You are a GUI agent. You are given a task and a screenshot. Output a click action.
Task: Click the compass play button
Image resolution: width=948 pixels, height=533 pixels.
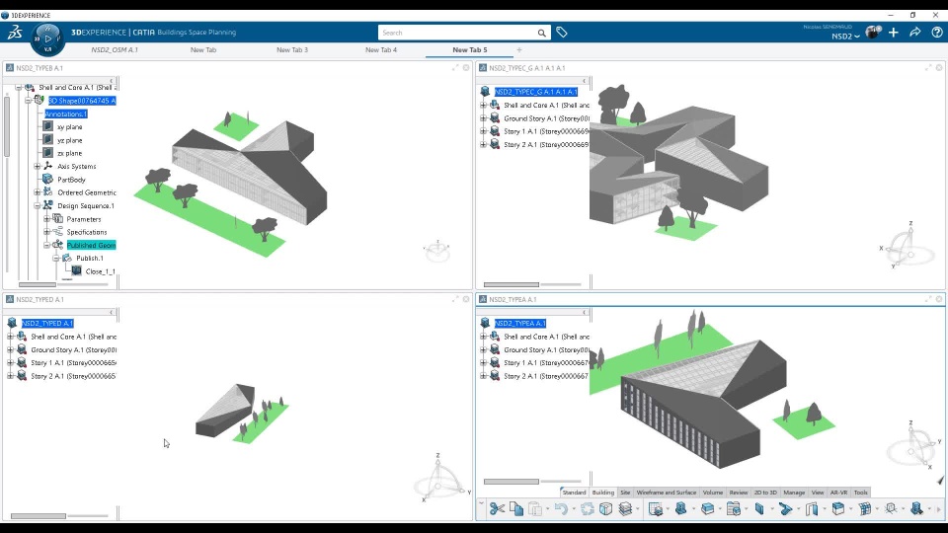point(47,38)
